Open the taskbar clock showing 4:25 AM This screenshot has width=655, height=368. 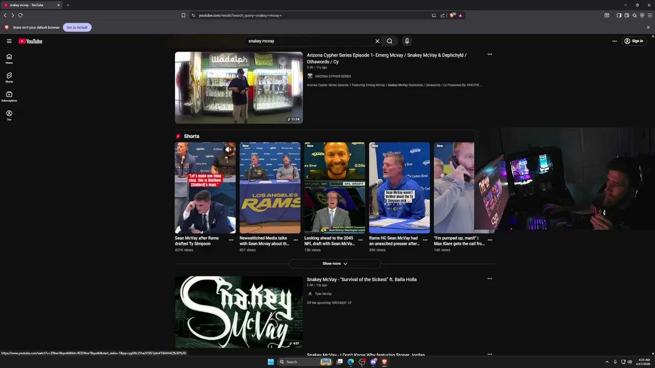coord(644,362)
